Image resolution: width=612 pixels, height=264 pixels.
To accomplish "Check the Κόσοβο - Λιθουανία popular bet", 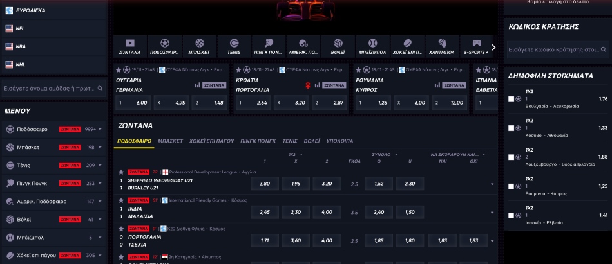I will tap(511, 128).
